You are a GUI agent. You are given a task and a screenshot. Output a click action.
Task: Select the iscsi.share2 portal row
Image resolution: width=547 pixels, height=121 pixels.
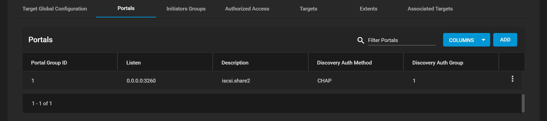pyautogui.click(x=272, y=80)
